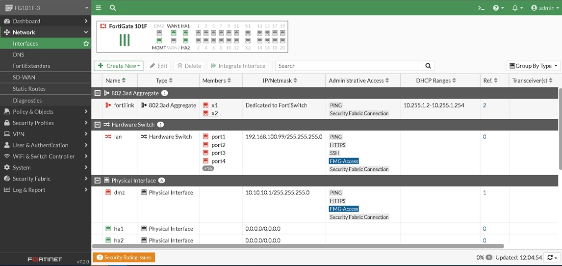Open fortilink reference count 2 link
Image resolution: width=562 pixels, height=266 pixels.
[x=485, y=106]
